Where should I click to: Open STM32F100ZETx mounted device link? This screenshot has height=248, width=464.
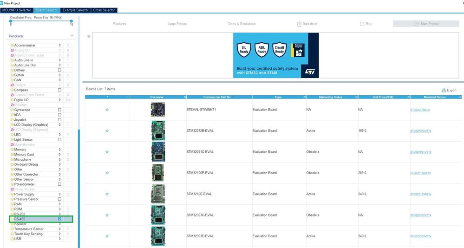click(420, 173)
